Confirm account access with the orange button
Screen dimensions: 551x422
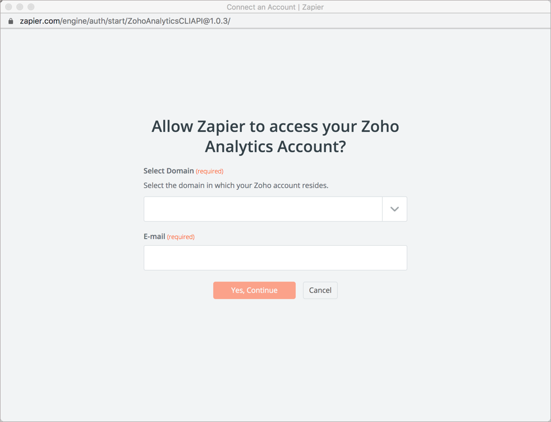pyautogui.click(x=254, y=290)
